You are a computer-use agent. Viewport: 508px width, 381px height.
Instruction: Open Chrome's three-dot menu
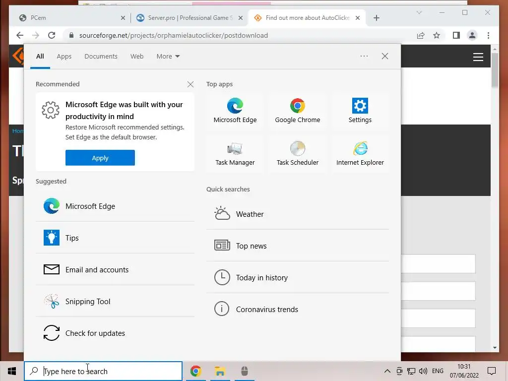pos(488,35)
